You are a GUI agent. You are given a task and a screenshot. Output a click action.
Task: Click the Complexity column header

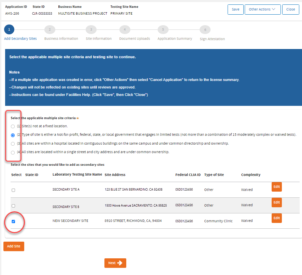[x=251, y=175]
